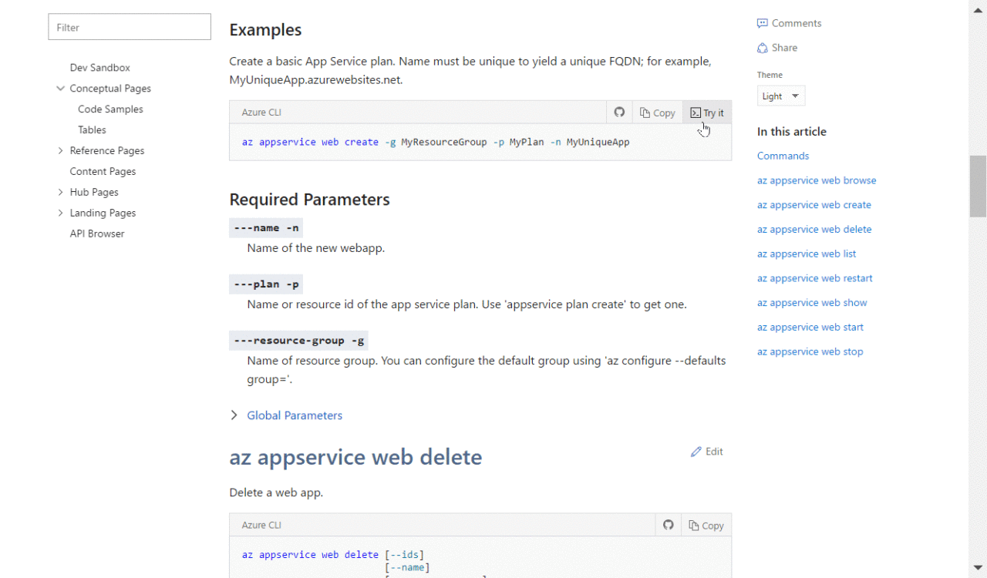Open the GitHub icon above the create example
The width and height of the screenshot is (987, 578).
point(619,112)
